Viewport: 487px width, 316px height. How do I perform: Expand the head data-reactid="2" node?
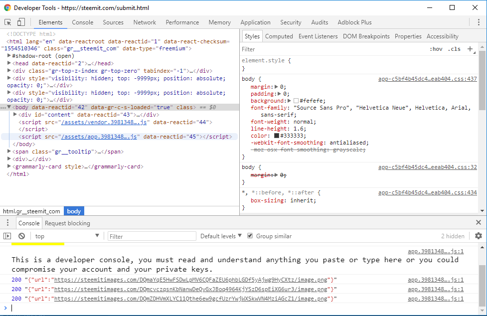tap(9, 63)
